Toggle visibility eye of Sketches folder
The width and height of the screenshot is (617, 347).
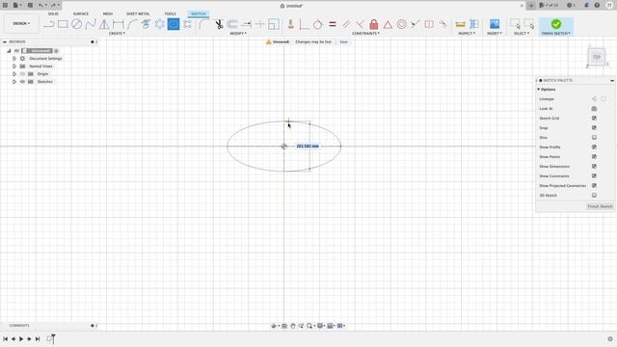[x=22, y=82]
